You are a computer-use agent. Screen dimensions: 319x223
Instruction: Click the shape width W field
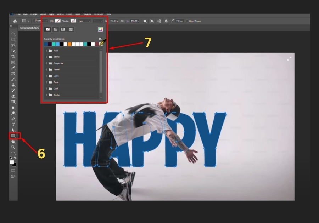tap(114, 21)
